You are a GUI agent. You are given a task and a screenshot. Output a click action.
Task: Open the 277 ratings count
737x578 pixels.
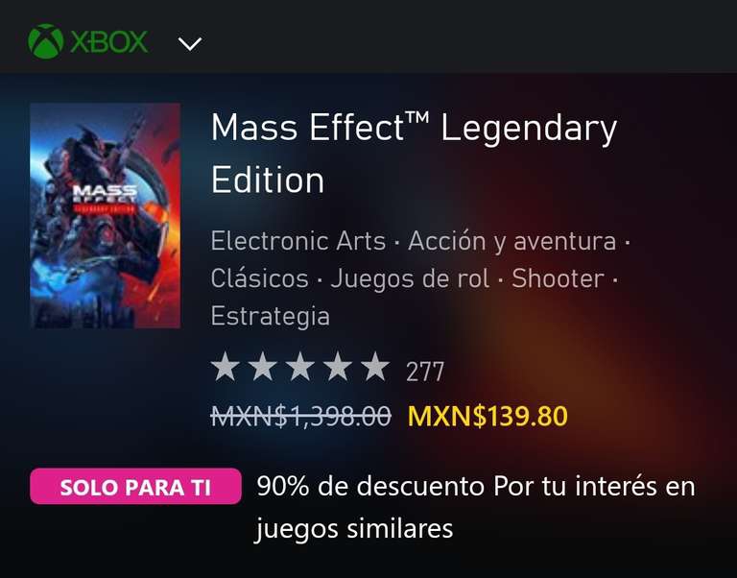pos(425,372)
